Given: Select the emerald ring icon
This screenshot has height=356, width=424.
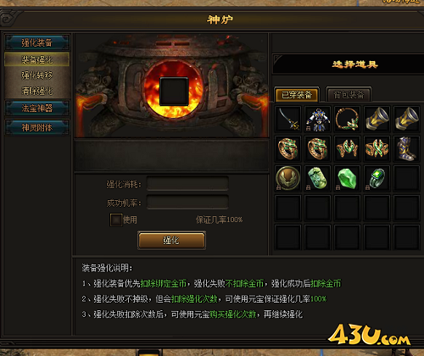Looking at the screenshot, I should [x=377, y=178].
